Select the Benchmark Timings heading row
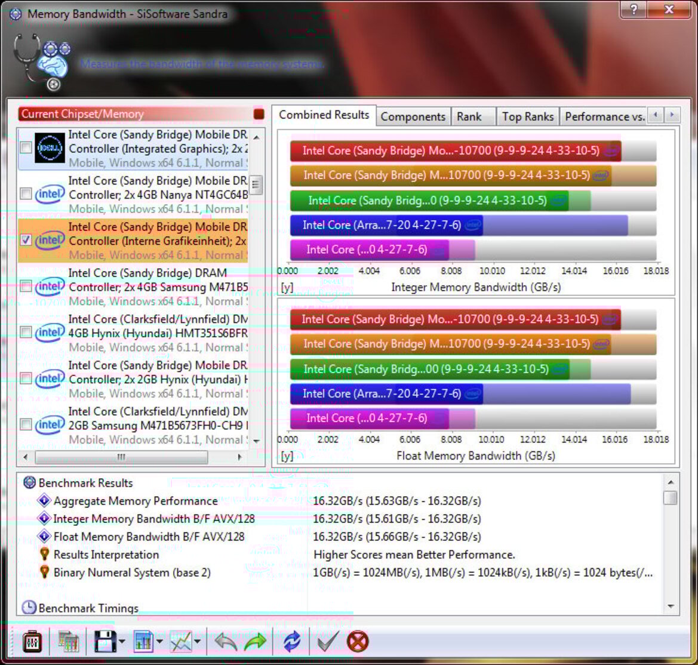 [x=88, y=608]
